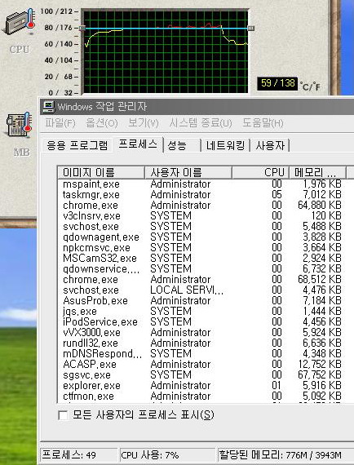Open the 옵션(O) menu

[102, 122]
